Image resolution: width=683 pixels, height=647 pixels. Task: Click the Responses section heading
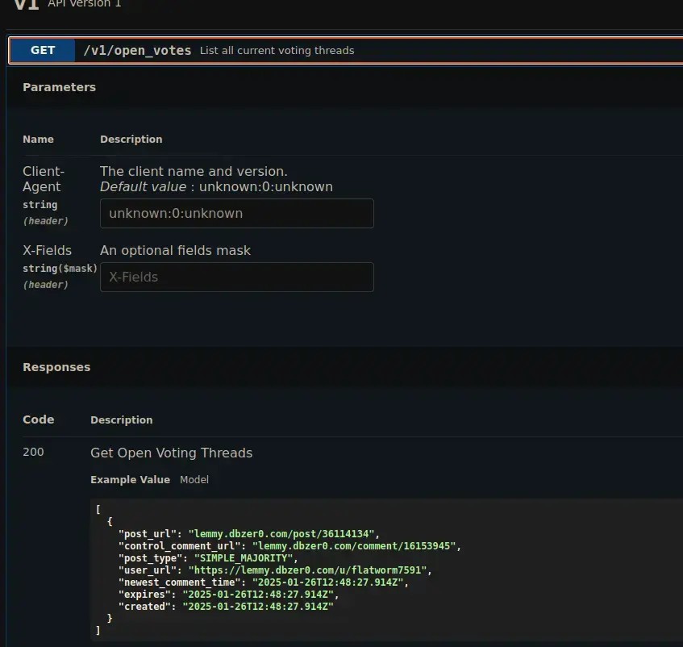56,367
